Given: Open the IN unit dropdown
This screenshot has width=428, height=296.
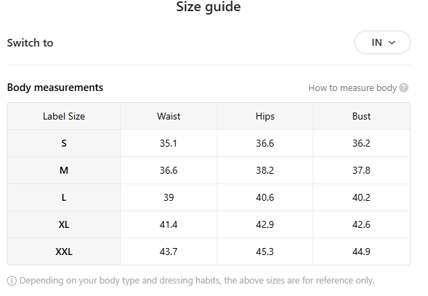Looking at the screenshot, I should click(382, 42).
